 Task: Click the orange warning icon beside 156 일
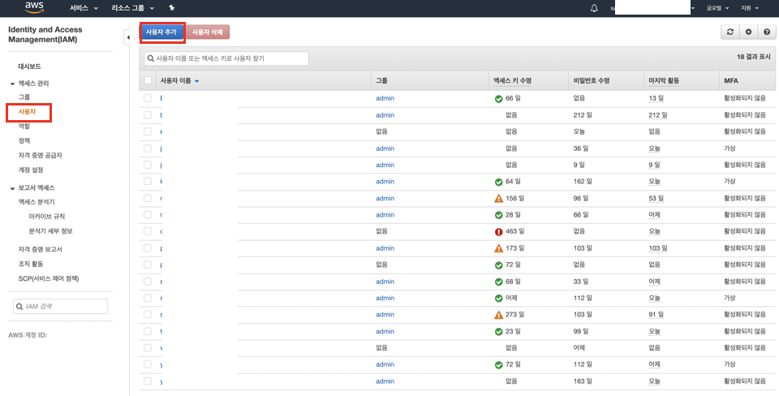[x=498, y=198]
